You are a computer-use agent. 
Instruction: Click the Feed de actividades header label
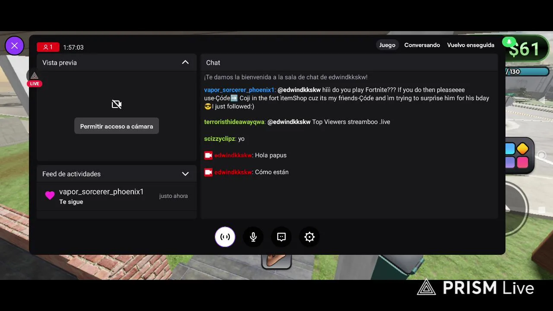point(71,174)
